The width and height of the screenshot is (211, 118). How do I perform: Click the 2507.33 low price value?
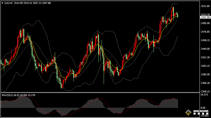[37, 3]
